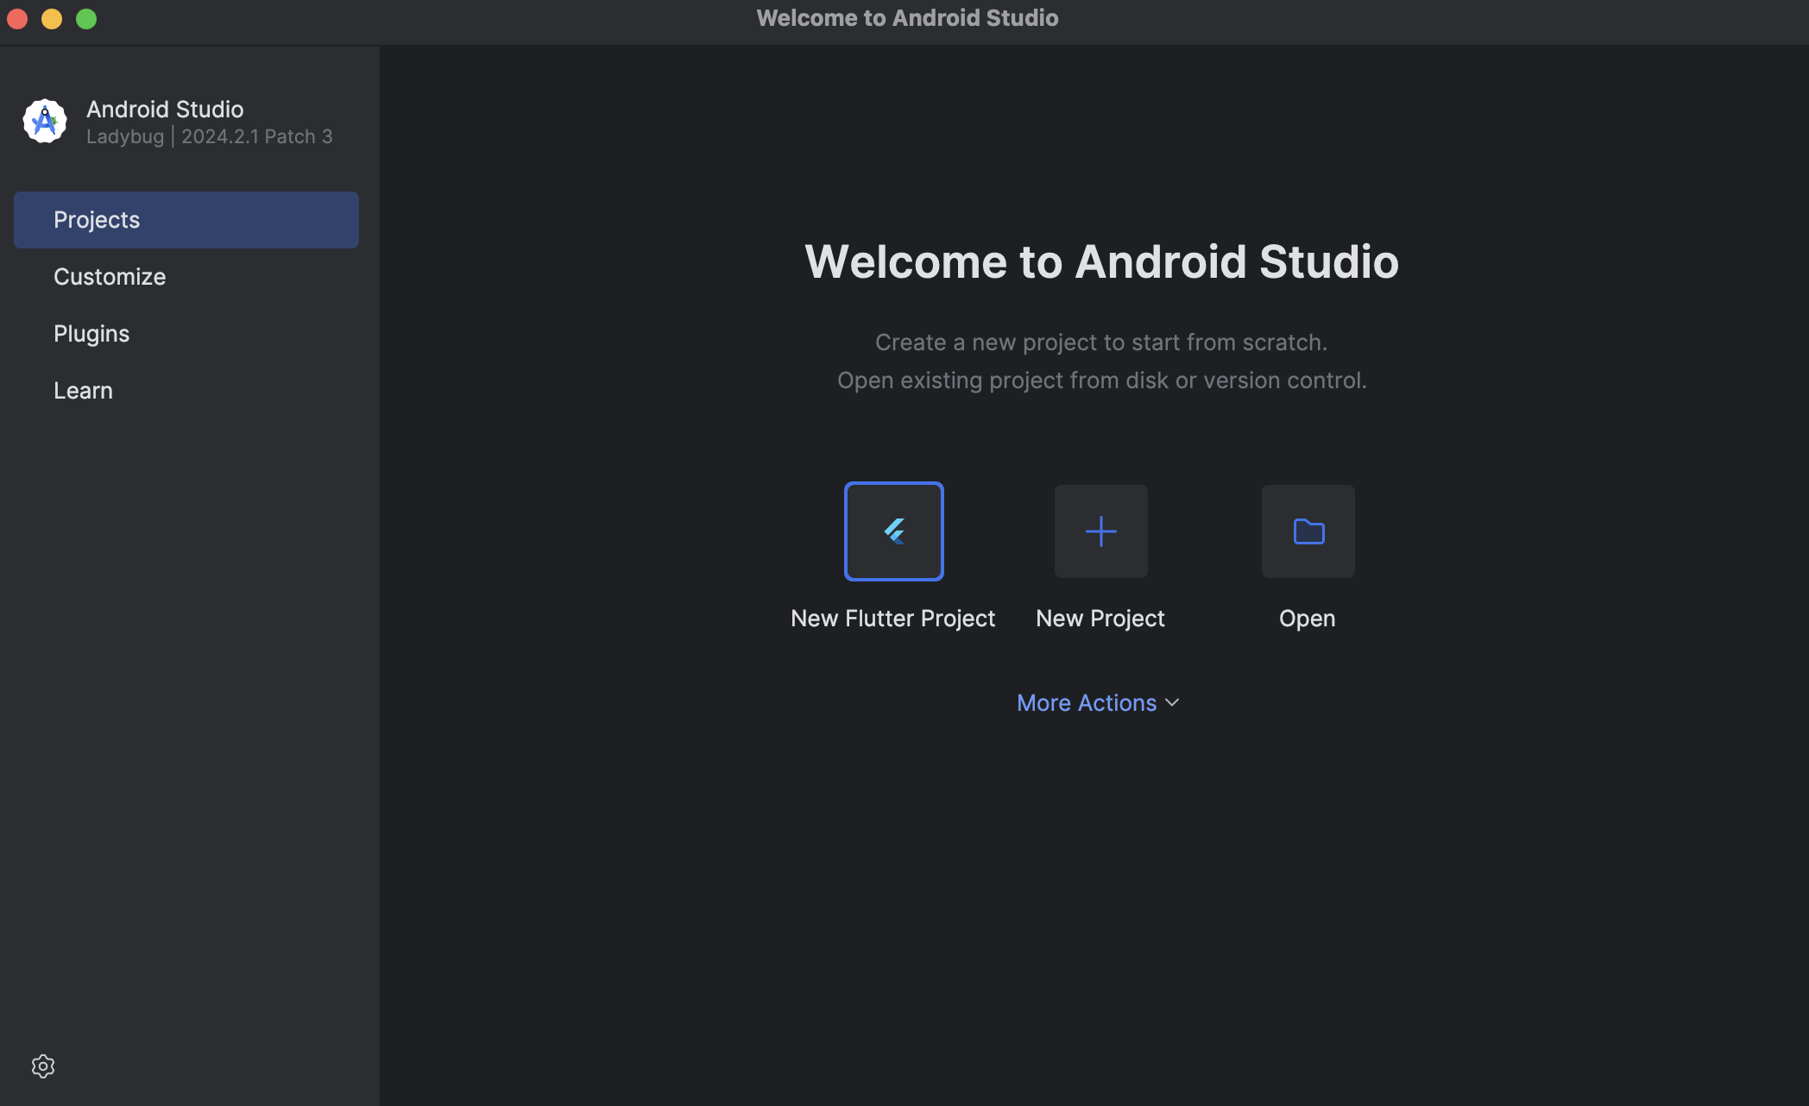Click the New Project plus icon
Viewport: 1809px width, 1106px height.
click(x=1100, y=531)
